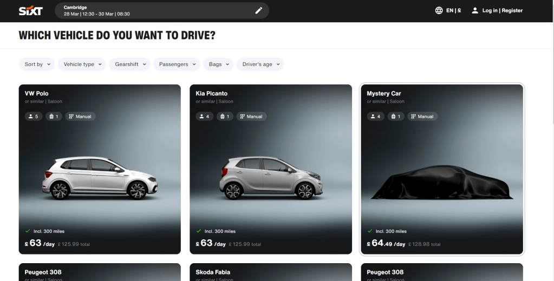
Task: Expand the Bags filter
Action: pyautogui.click(x=218, y=64)
